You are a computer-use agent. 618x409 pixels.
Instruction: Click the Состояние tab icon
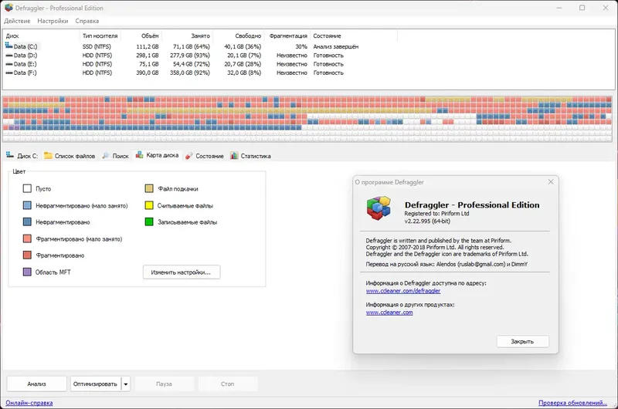(x=189, y=156)
